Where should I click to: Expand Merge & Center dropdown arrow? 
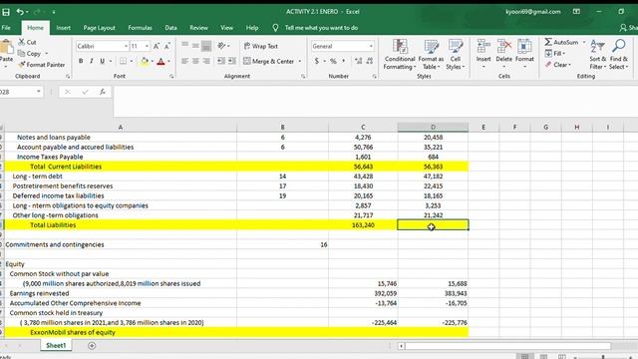pos(300,61)
